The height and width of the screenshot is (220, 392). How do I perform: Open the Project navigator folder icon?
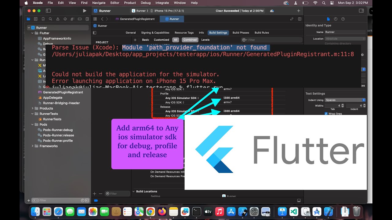pos(28,19)
